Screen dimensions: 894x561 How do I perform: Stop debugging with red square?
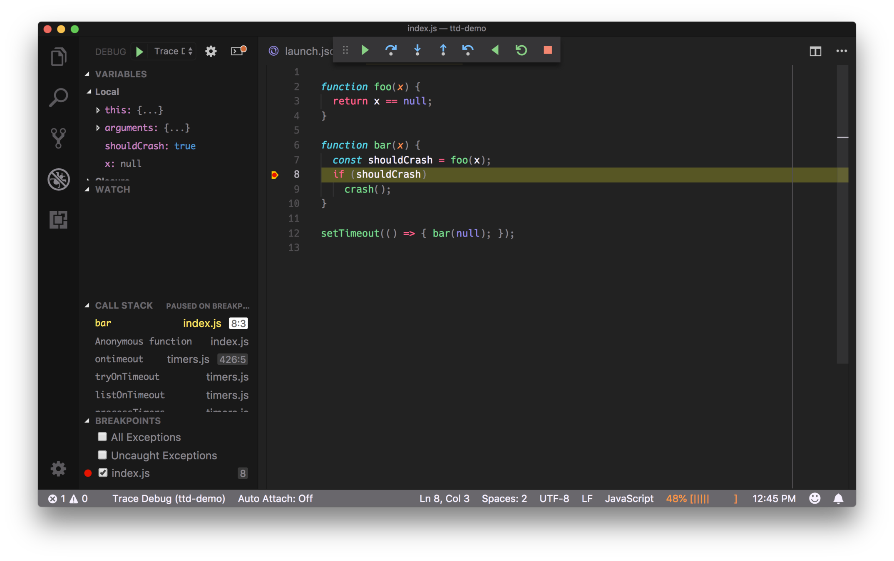547,50
